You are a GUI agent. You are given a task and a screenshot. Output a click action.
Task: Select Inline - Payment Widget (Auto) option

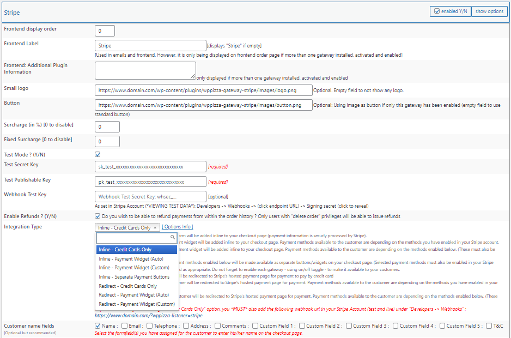137,259
